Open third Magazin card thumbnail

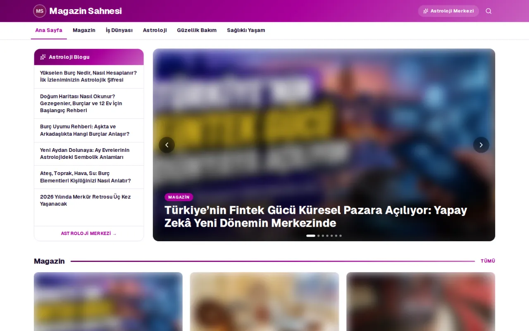coord(421,302)
